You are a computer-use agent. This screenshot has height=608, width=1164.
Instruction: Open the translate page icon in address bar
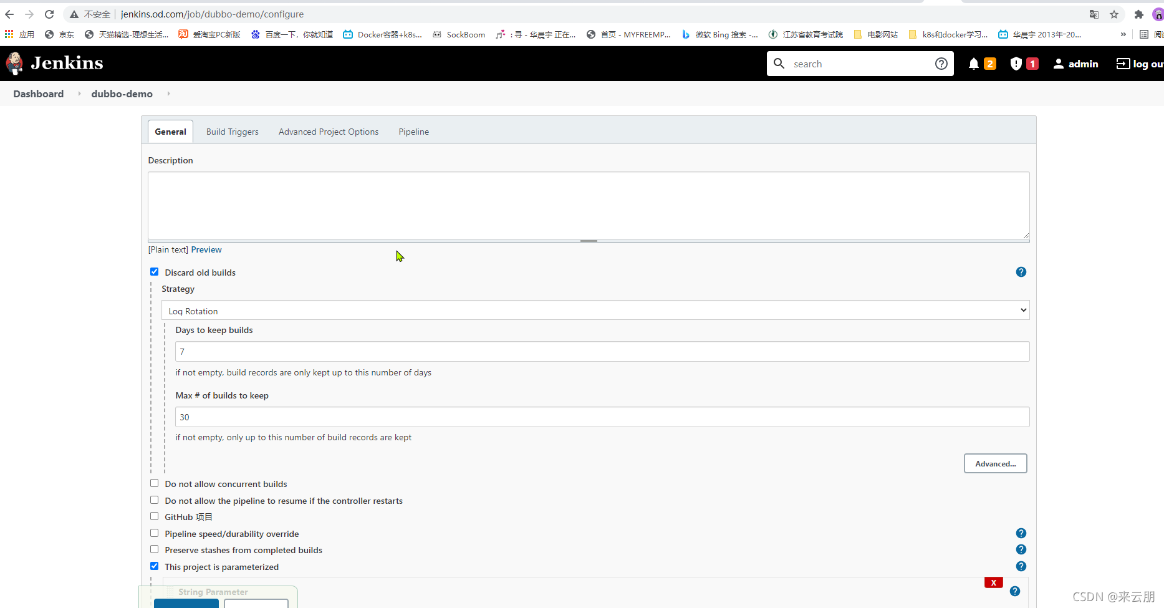[x=1094, y=14]
